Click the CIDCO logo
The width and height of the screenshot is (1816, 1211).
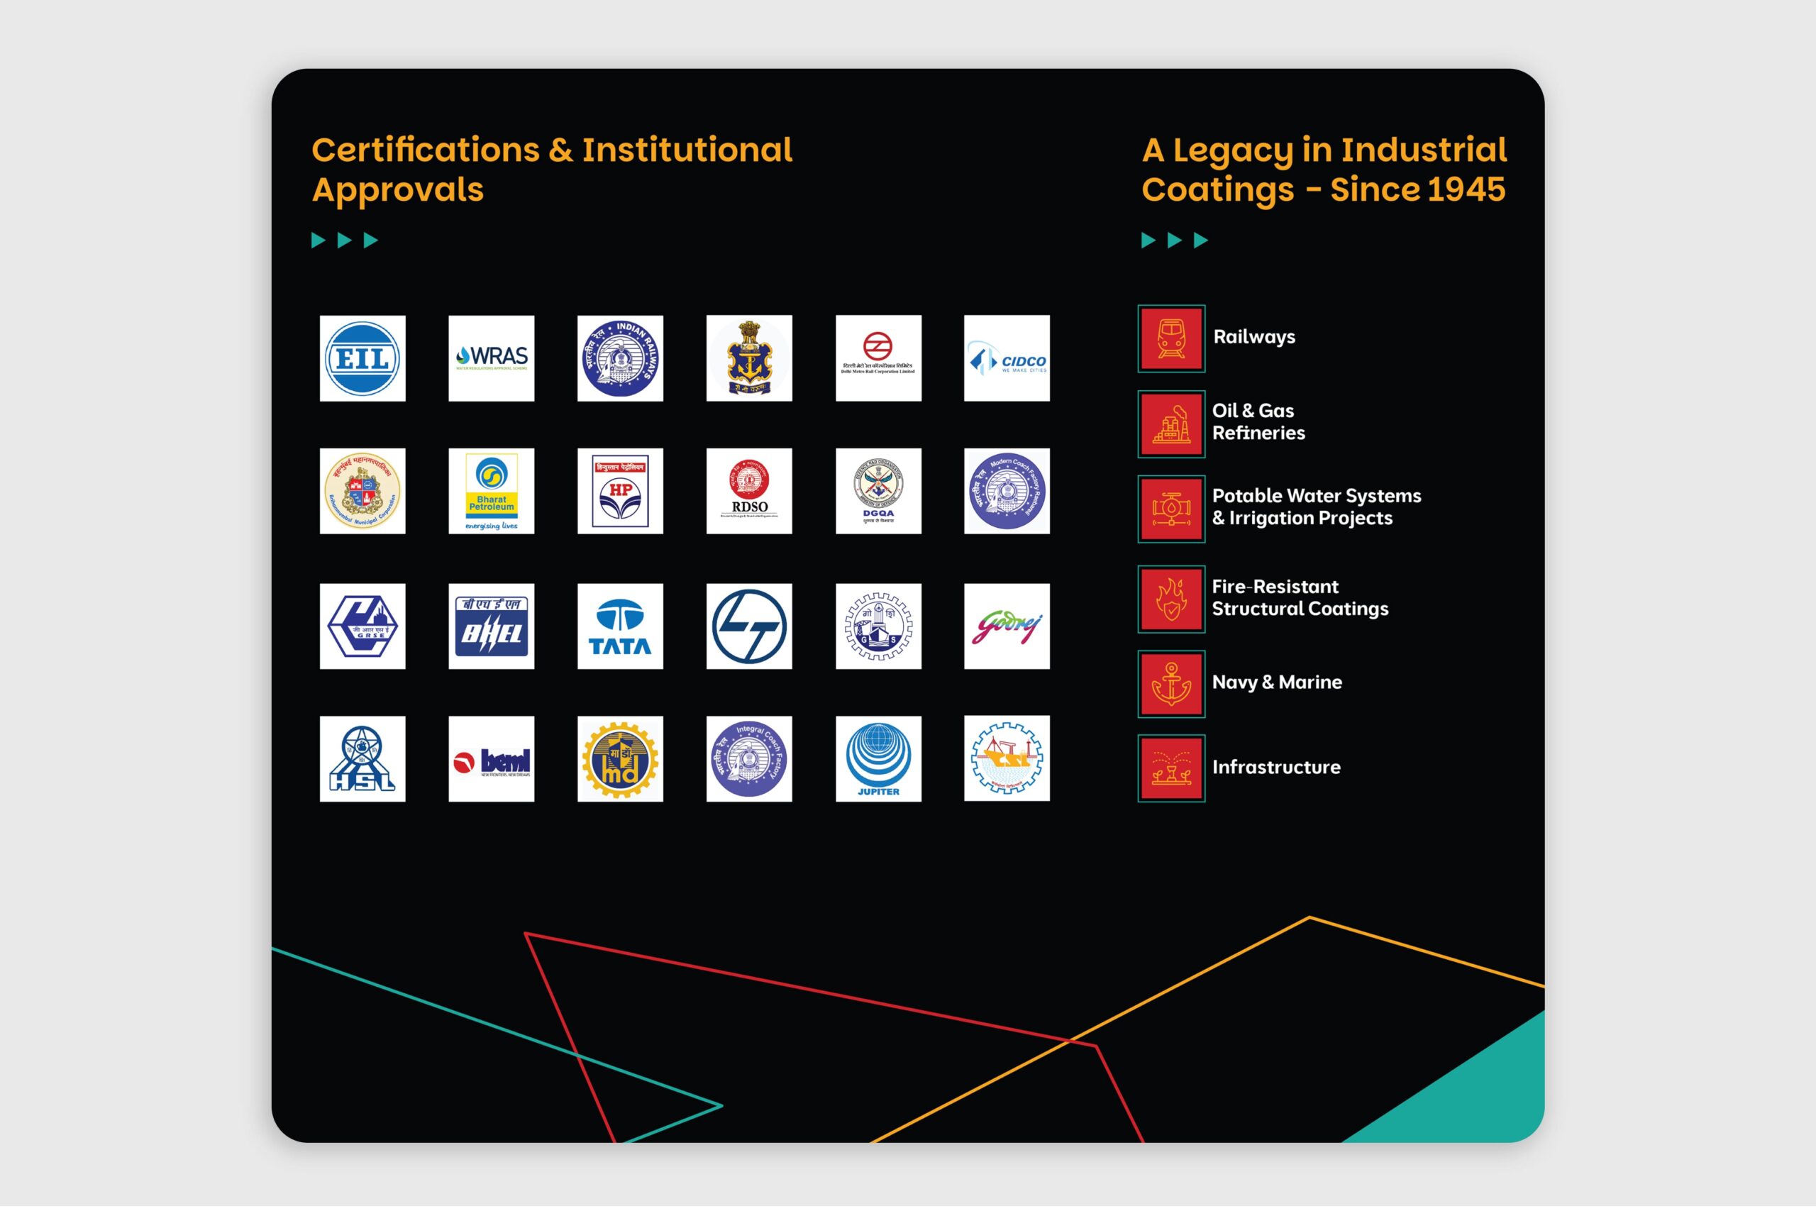[1006, 358]
